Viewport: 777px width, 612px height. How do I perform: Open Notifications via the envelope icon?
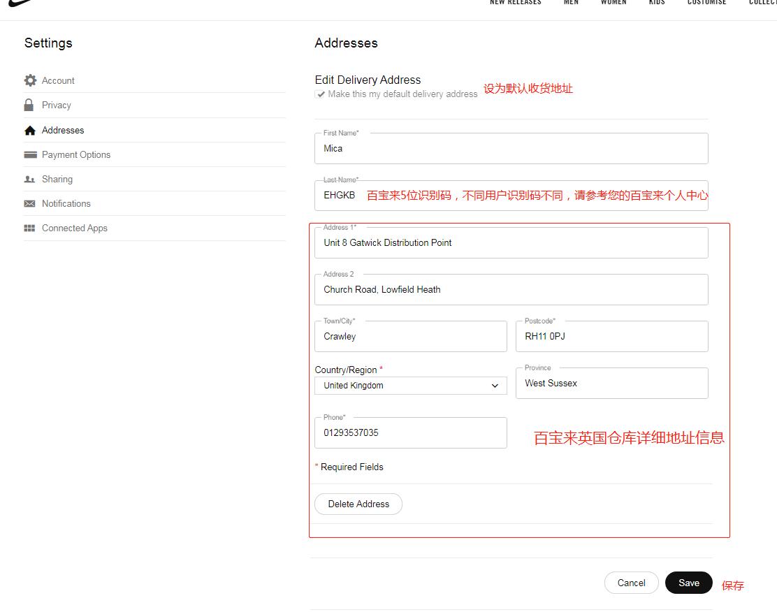tap(31, 203)
